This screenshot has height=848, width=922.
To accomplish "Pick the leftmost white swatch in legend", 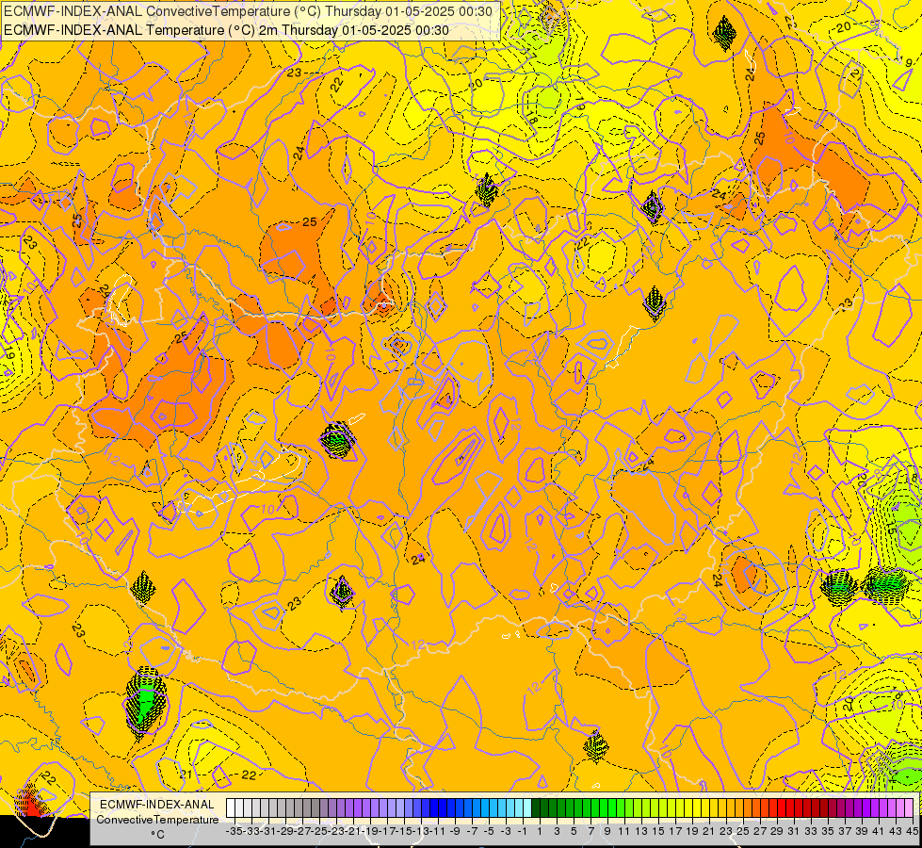I will click(231, 808).
